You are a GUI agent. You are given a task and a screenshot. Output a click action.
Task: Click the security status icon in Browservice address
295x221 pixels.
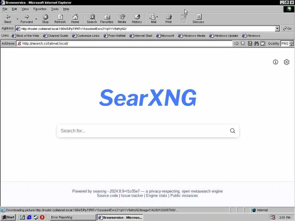(x=19, y=43)
